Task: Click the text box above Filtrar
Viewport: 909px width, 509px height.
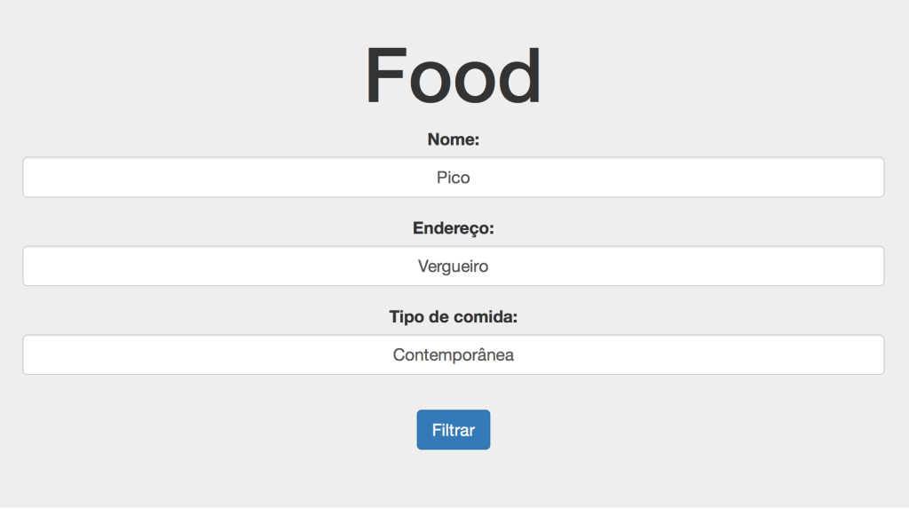Action: [x=453, y=355]
